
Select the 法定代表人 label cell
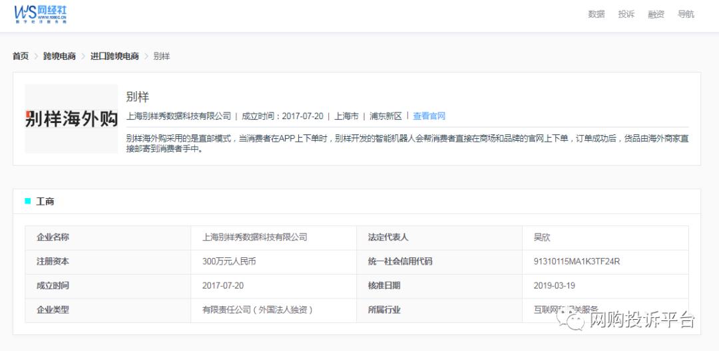click(439, 237)
